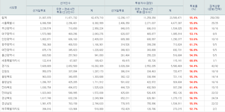225x112 pixels.
Task: Select the 경기도 row label
Action: 5,66
